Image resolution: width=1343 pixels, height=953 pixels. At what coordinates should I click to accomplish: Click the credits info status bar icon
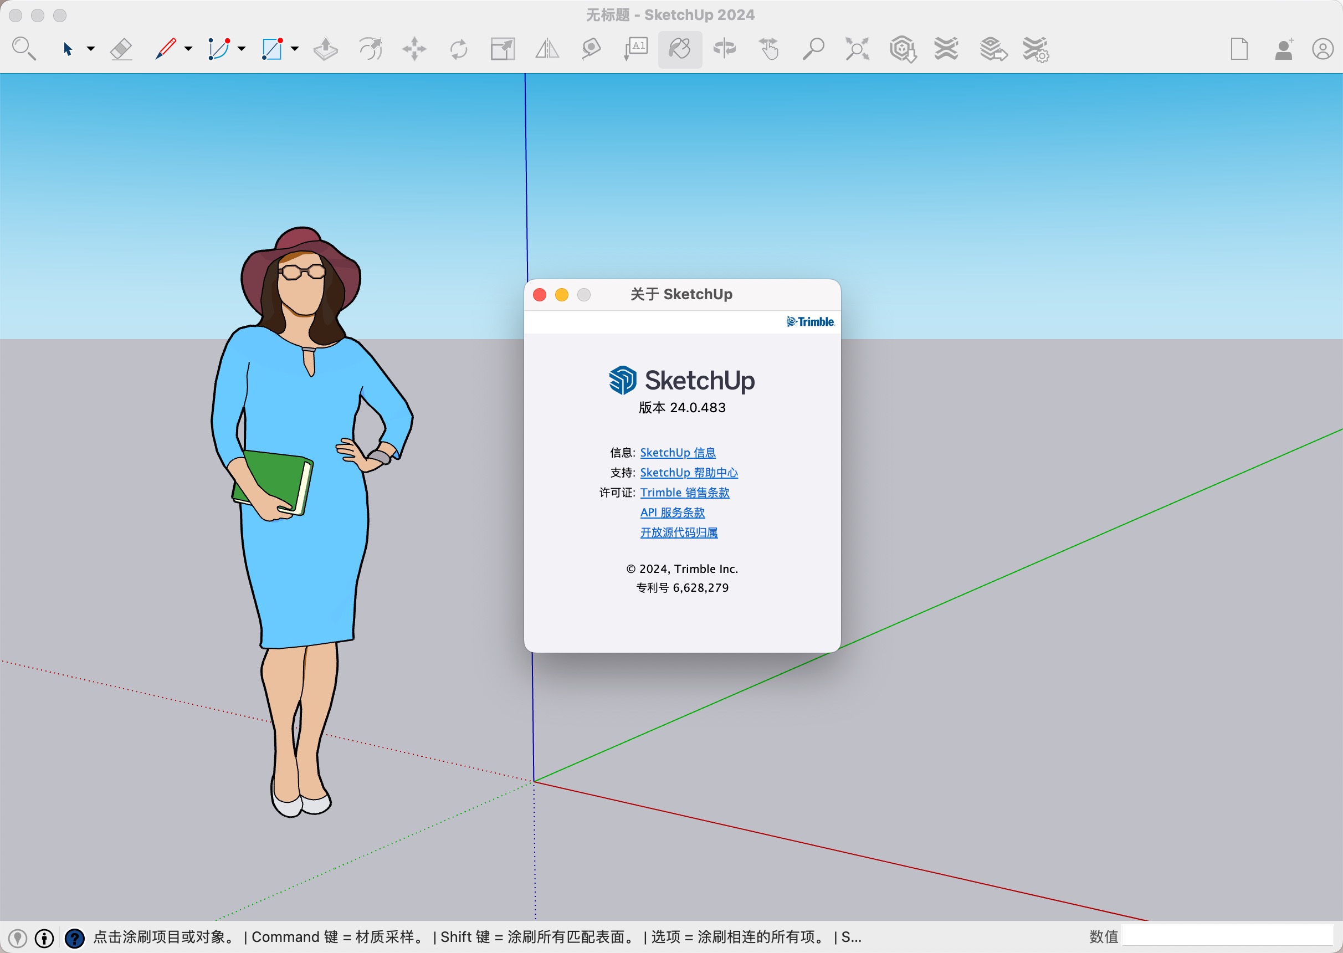44,937
